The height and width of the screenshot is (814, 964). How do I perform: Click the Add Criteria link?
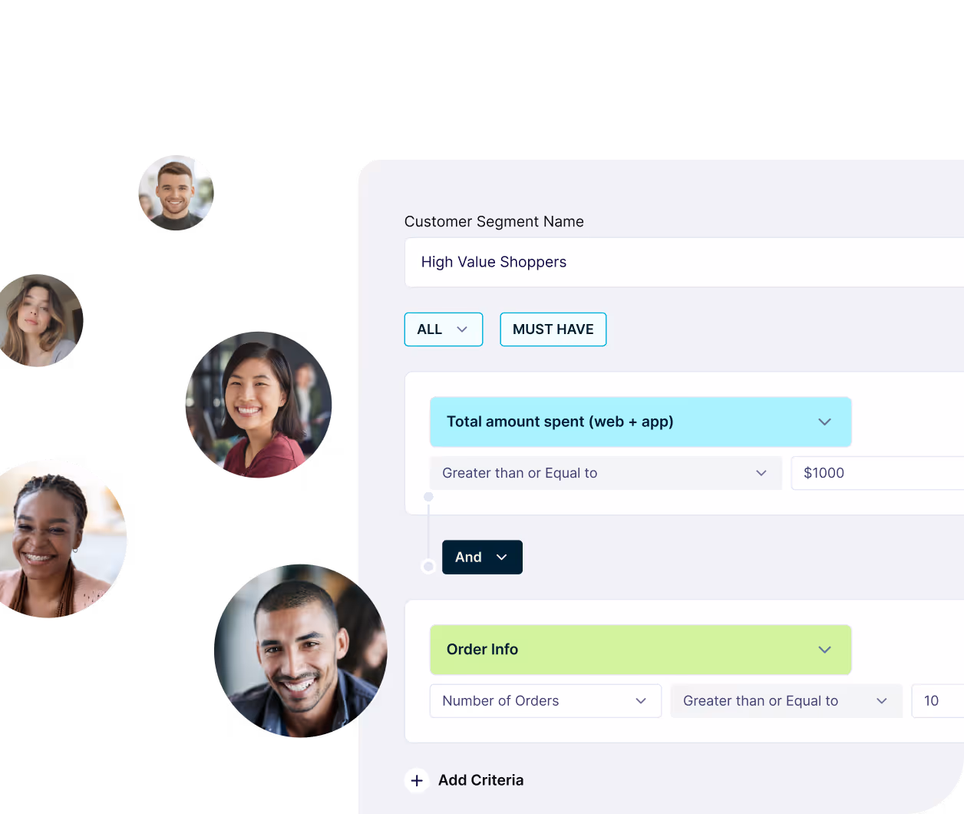coord(480,780)
